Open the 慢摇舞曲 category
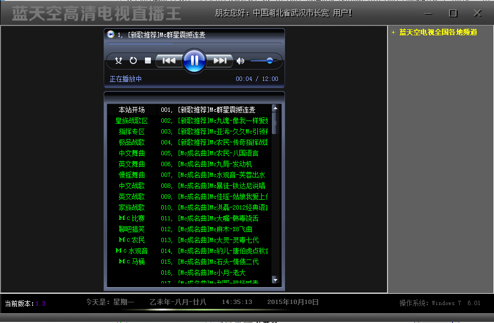 (x=132, y=175)
